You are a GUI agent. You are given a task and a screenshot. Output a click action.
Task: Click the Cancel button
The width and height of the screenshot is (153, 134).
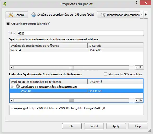click(94, 126)
